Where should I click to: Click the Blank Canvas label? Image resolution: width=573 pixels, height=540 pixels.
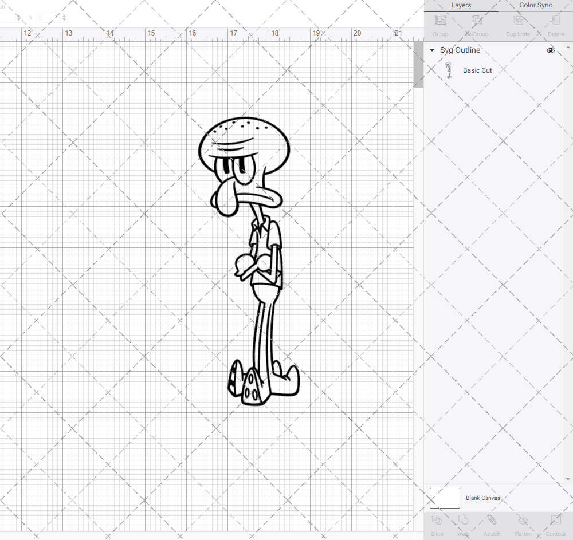(x=483, y=498)
